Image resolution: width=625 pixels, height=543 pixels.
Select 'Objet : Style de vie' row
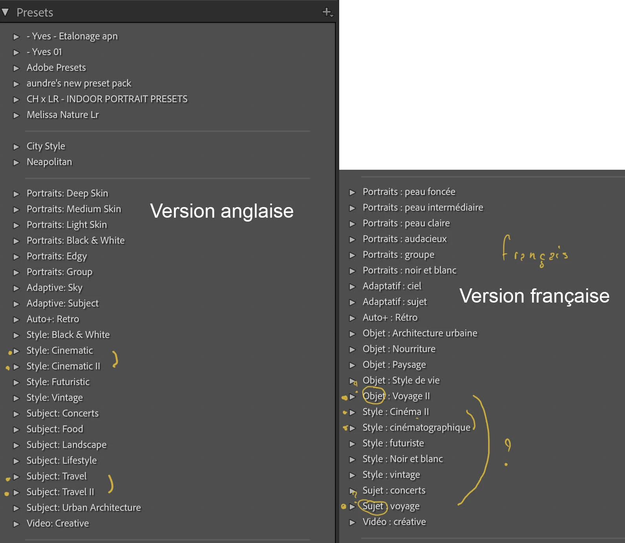pyautogui.click(x=401, y=380)
